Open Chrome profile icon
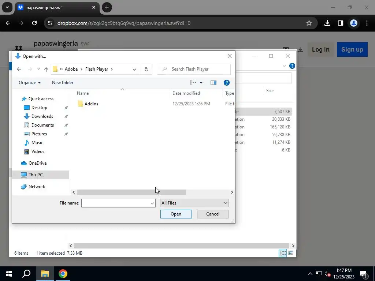 click(x=354, y=23)
